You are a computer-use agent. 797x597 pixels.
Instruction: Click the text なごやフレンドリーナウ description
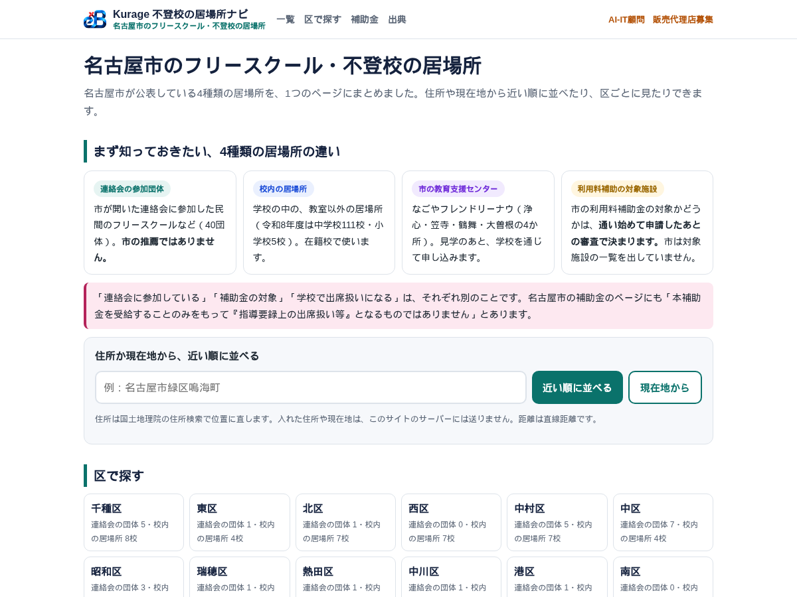point(478,233)
